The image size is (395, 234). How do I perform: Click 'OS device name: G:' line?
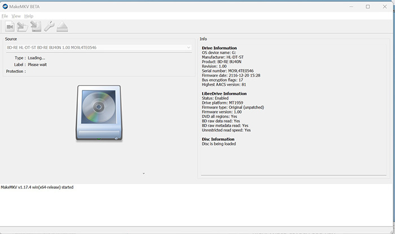tap(219, 53)
